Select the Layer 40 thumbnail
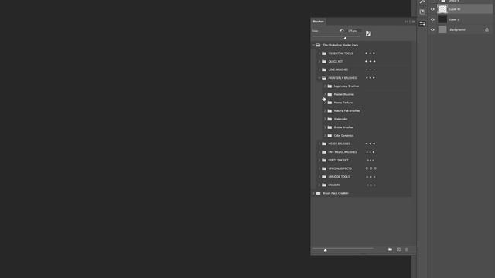The image size is (495, 278). 442,9
